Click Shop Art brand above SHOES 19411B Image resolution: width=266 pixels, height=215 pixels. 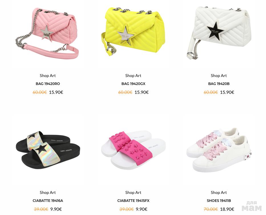coord(219,192)
